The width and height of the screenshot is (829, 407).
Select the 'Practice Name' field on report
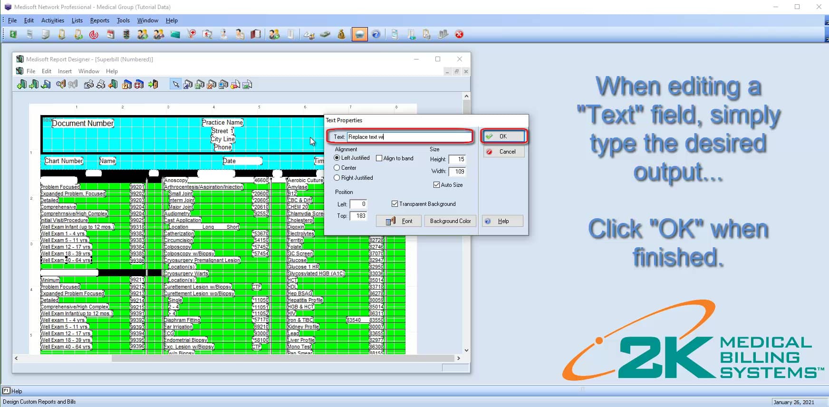tap(222, 122)
